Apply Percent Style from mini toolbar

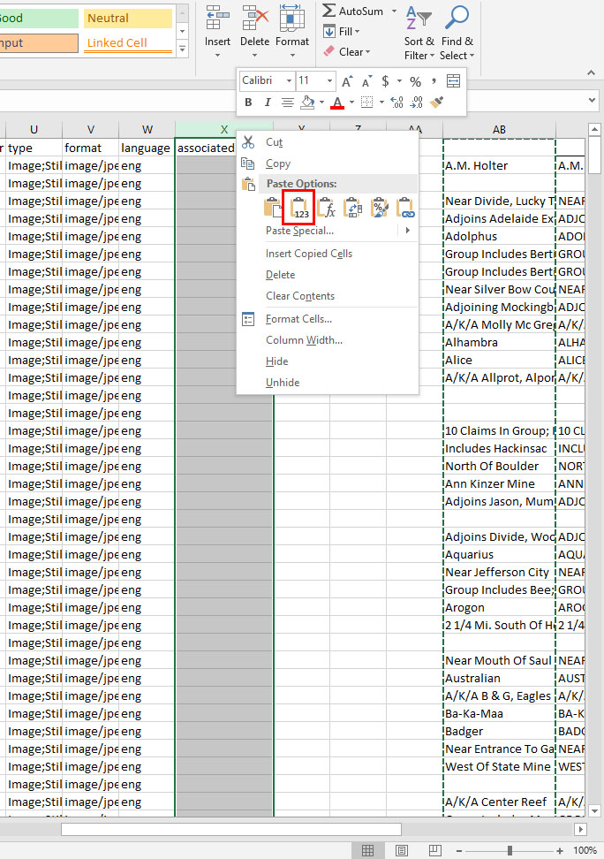[414, 80]
